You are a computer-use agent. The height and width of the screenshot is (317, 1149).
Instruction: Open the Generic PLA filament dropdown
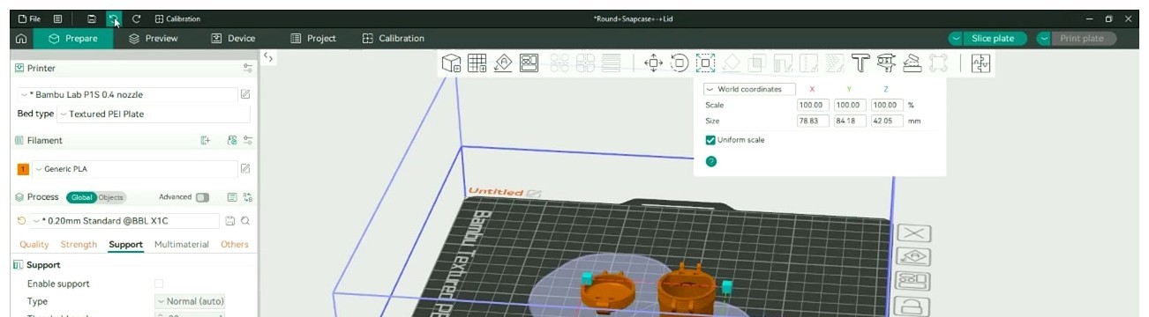tap(134, 168)
